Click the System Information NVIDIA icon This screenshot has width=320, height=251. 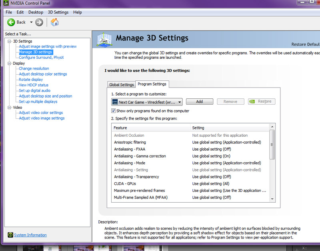10,235
